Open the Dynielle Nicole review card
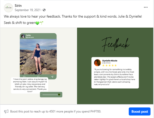The width and height of the screenshot is (154, 118). tap(115, 73)
